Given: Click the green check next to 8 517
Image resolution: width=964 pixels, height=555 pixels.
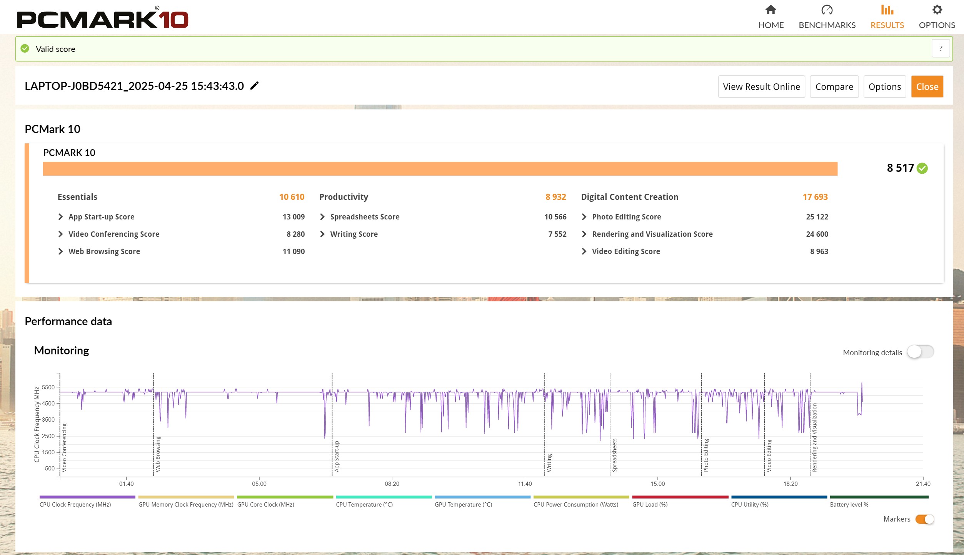Looking at the screenshot, I should pos(922,168).
